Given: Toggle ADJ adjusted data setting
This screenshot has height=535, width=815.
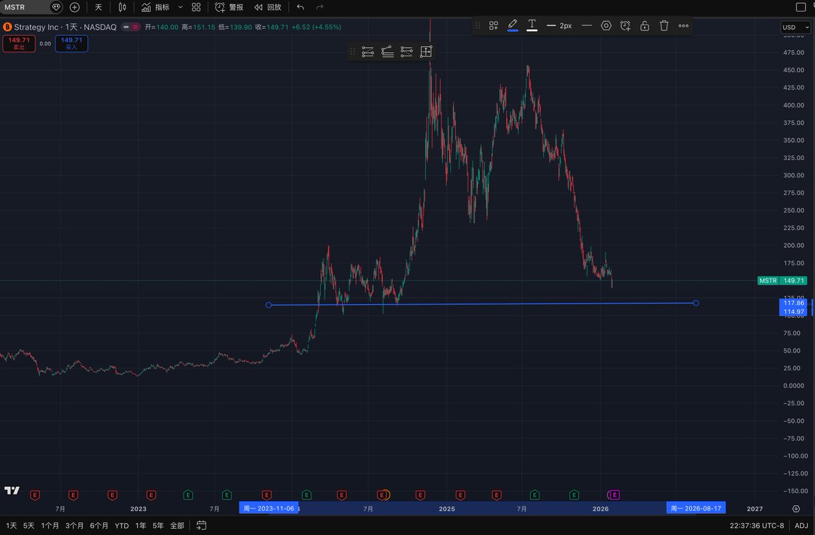Looking at the screenshot, I should pyautogui.click(x=801, y=525).
